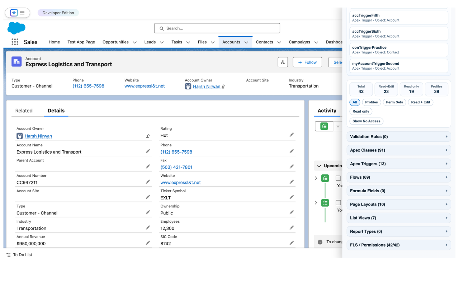The image size is (459, 287).
Task: Click the change owner icon in the highlights panel
Action: pos(223,86)
